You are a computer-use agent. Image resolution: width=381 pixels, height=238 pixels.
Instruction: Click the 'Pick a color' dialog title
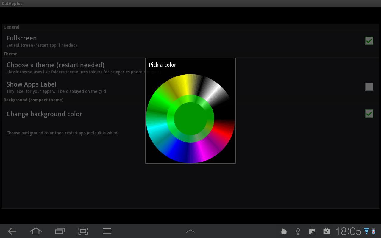click(x=163, y=65)
